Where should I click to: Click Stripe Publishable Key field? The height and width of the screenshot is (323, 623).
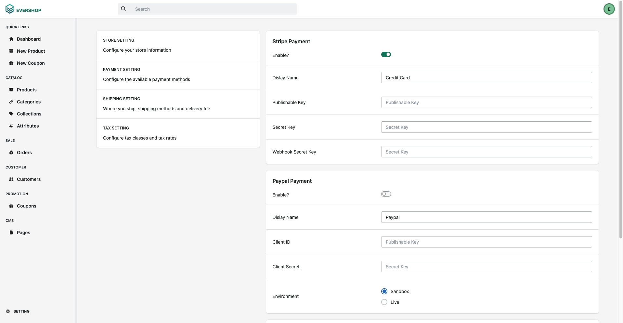487,102
